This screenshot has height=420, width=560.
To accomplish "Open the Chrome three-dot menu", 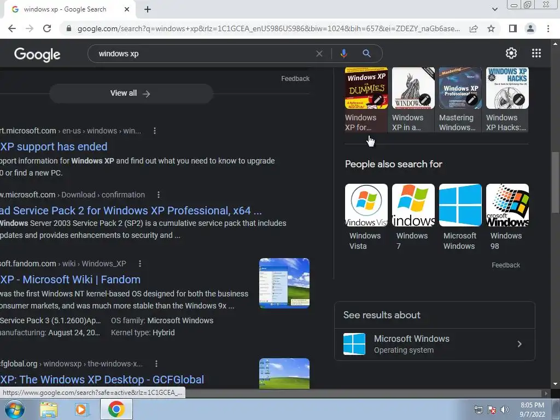I will coord(548,28).
